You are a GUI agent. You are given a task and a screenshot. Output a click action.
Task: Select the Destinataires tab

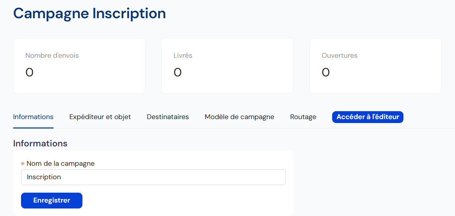[168, 117]
